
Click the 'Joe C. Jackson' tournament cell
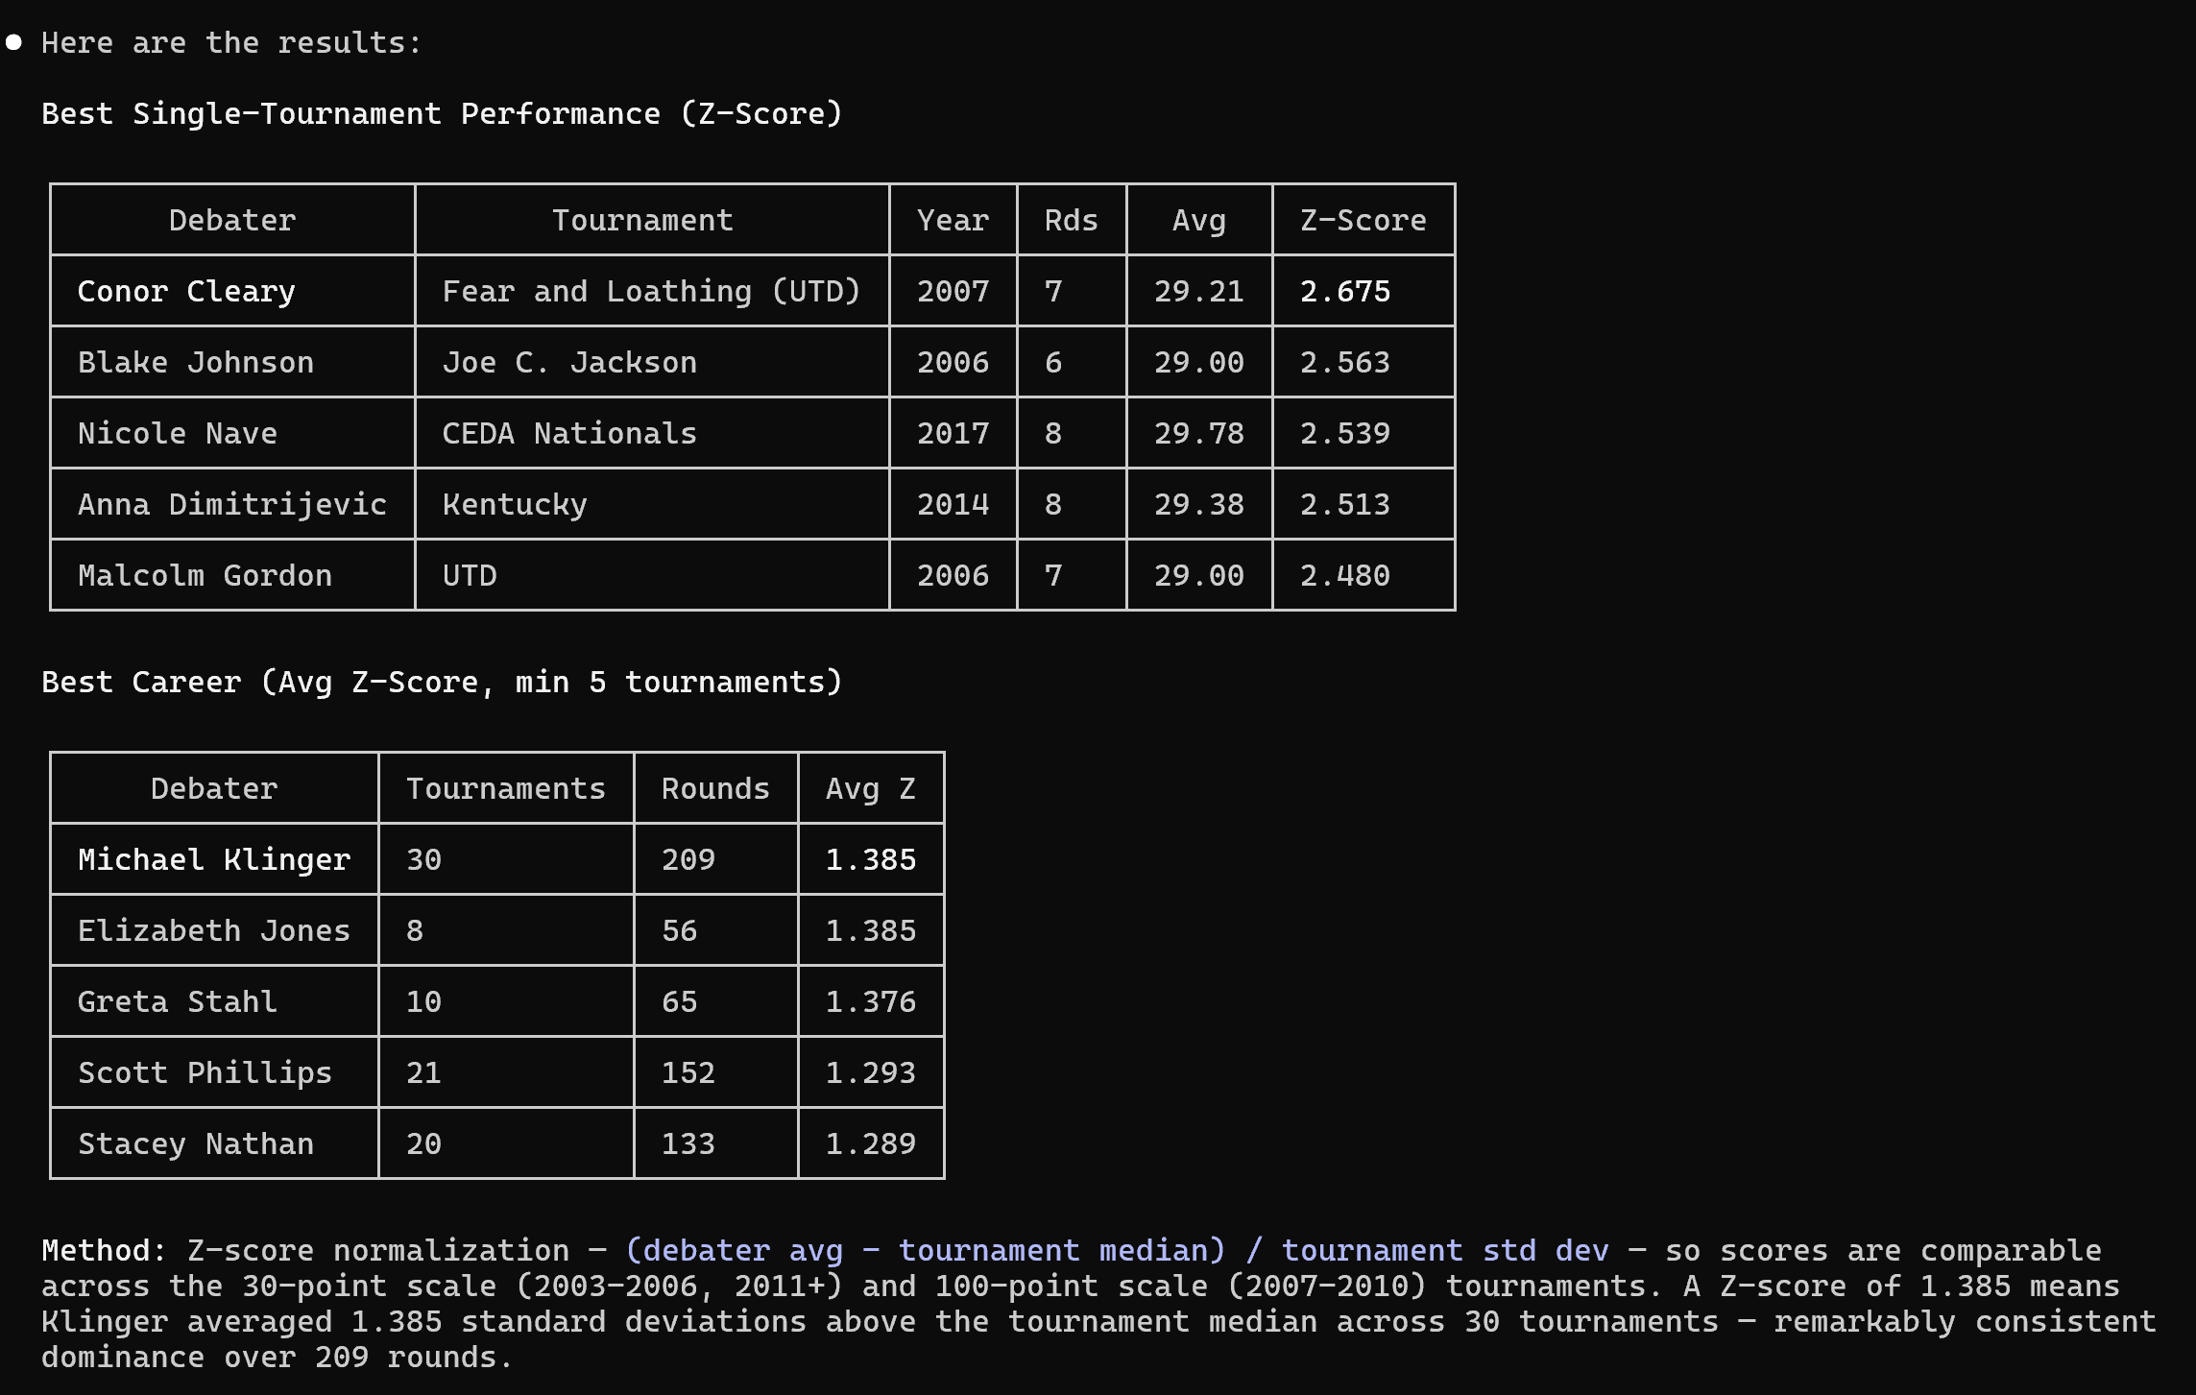point(569,362)
